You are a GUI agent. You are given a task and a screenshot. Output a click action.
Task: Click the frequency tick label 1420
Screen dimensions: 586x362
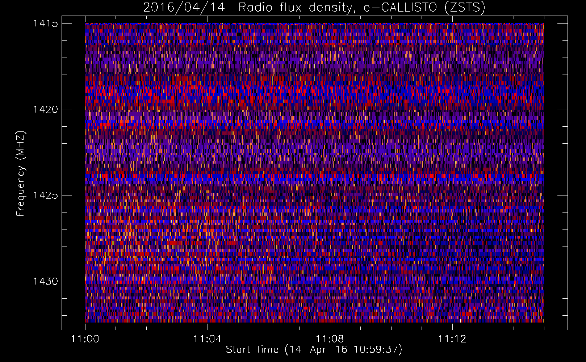point(45,109)
